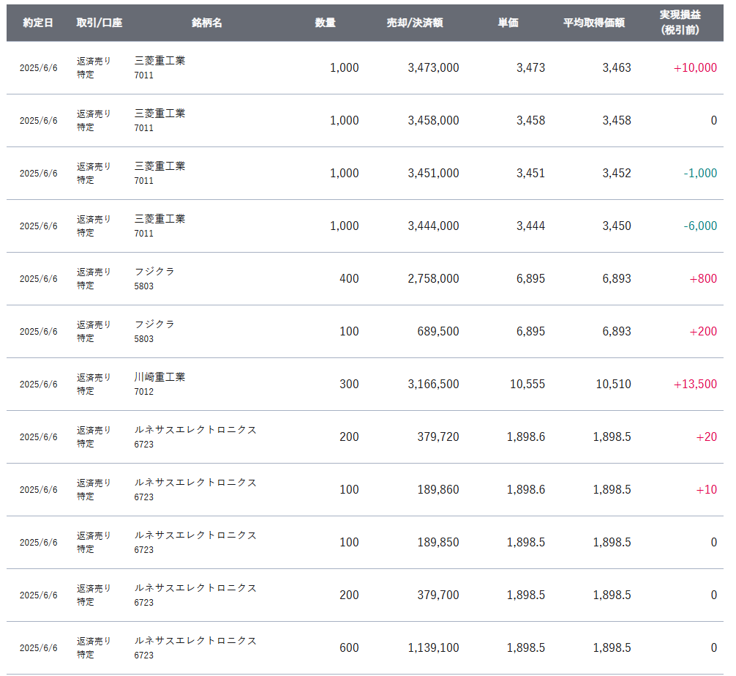736x676 pixels.
Task: Select the -6,000 loss value
Action: [x=700, y=226]
